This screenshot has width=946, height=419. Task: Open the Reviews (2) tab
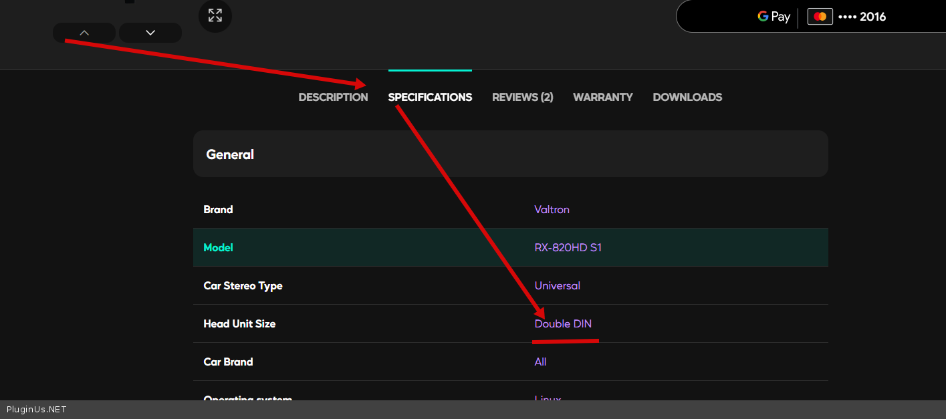pyautogui.click(x=522, y=97)
